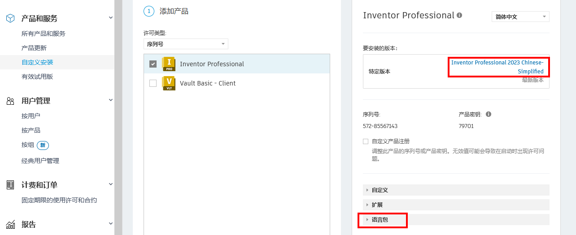Click the Vault Basic VLT product icon

[x=169, y=83]
